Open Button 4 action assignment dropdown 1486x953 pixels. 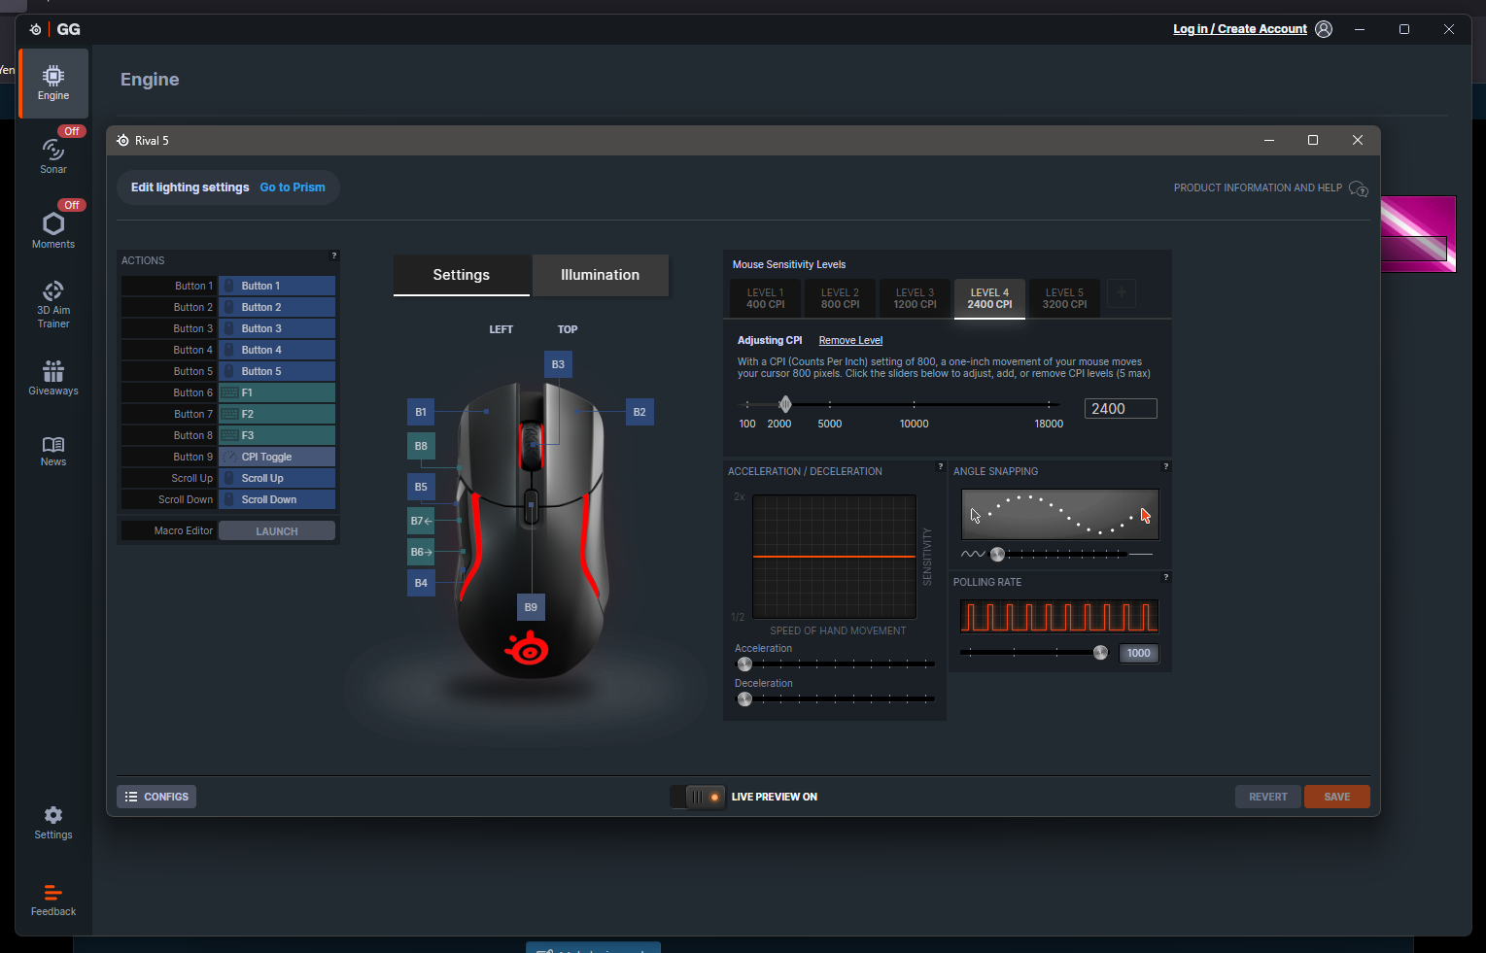pos(277,350)
